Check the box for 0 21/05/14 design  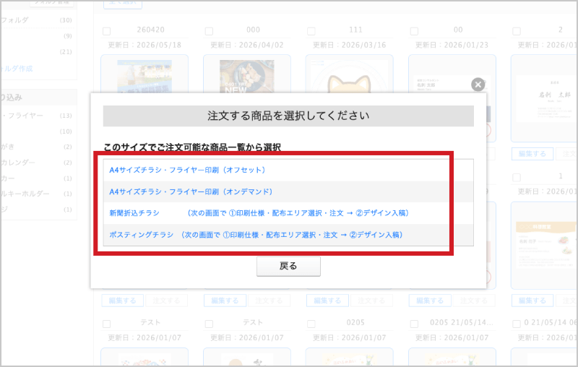[x=517, y=324]
